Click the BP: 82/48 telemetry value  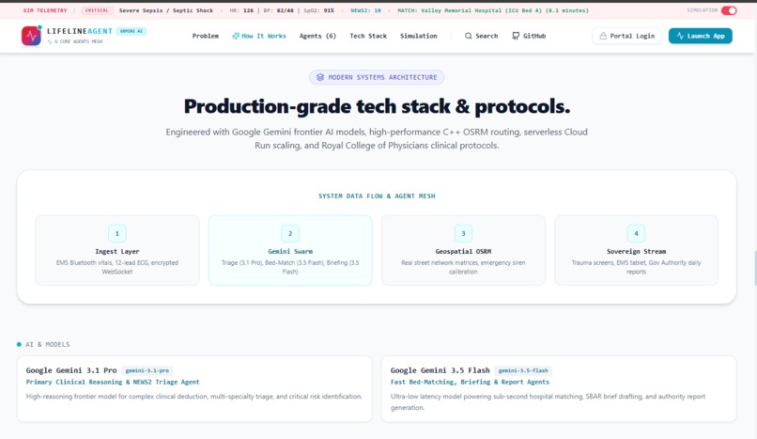(279, 10)
